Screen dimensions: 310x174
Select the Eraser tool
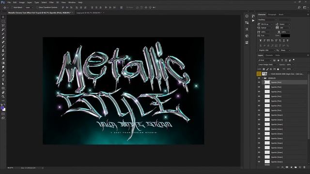[x=3, y=59]
